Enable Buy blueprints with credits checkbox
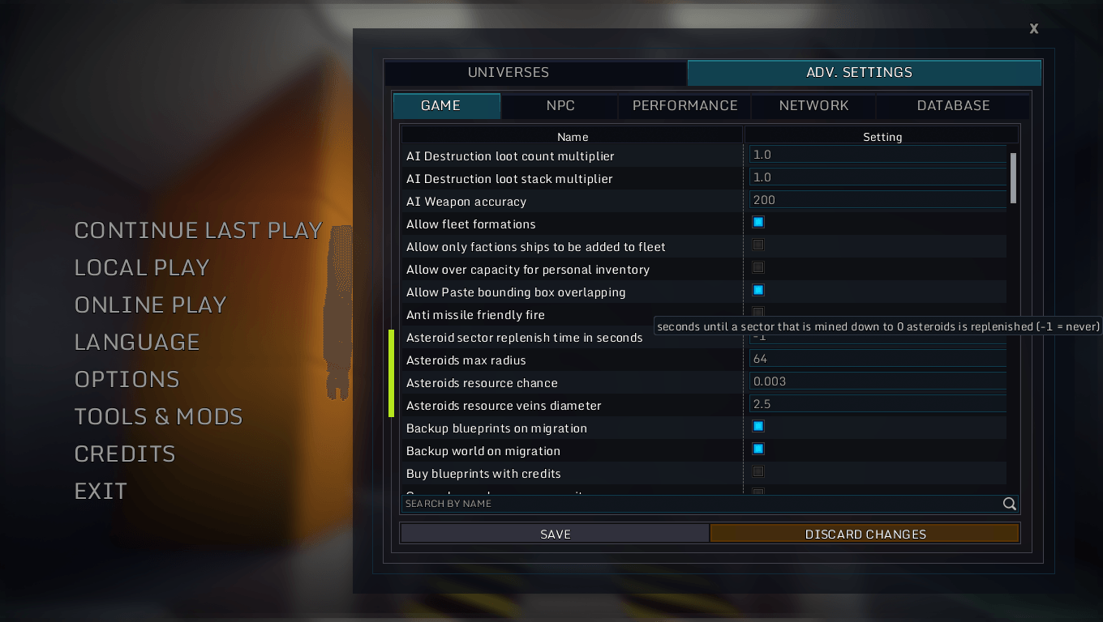This screenshot has width=1103, height=622. 758,471
